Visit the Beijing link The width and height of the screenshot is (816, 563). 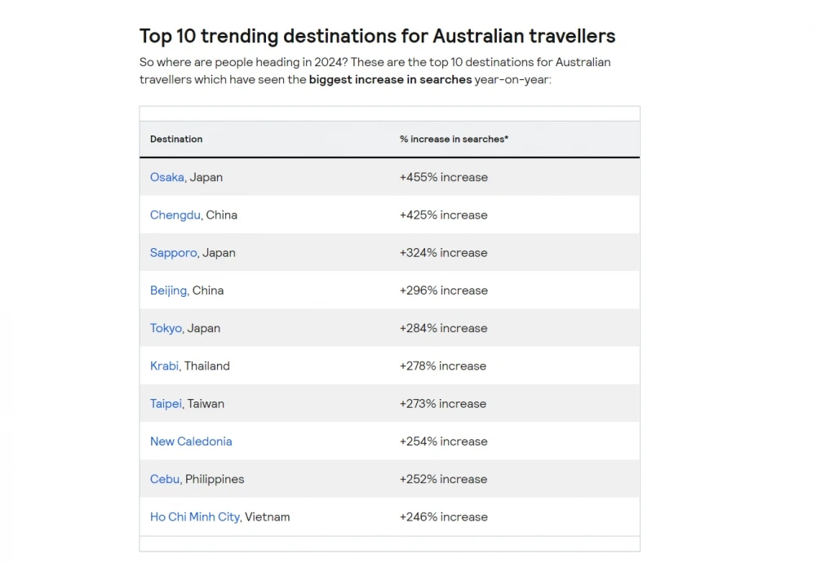[x=168, y=290]
